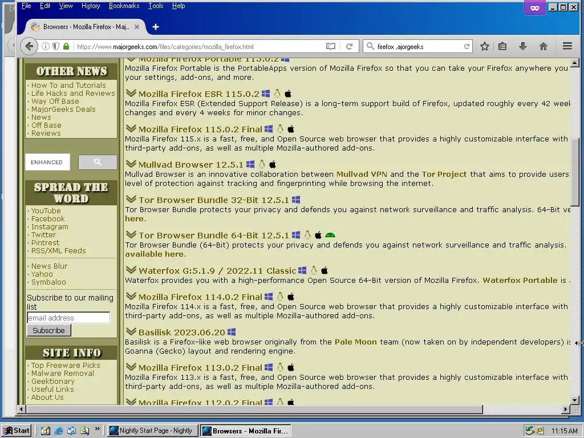Open the Waterfox Portable link
584x438 pixels.
pyautogui.click(x=520, y=280)
